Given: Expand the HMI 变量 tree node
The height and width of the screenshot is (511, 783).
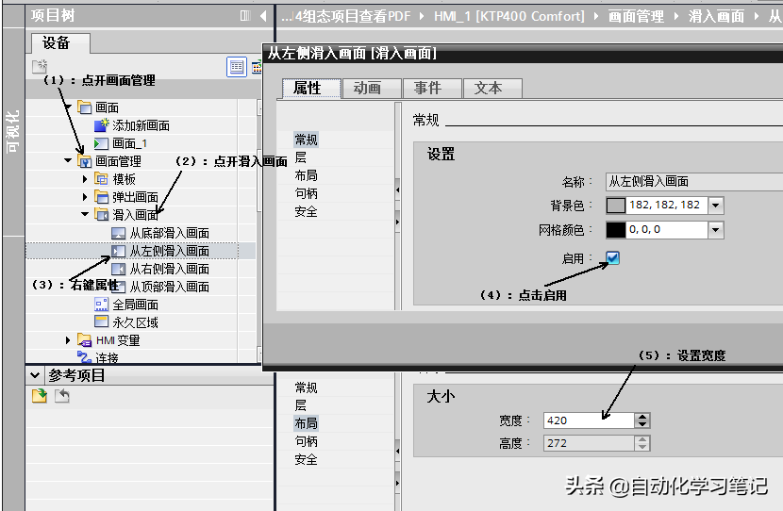Looking at the screenshot, I should tap(68, 340).
